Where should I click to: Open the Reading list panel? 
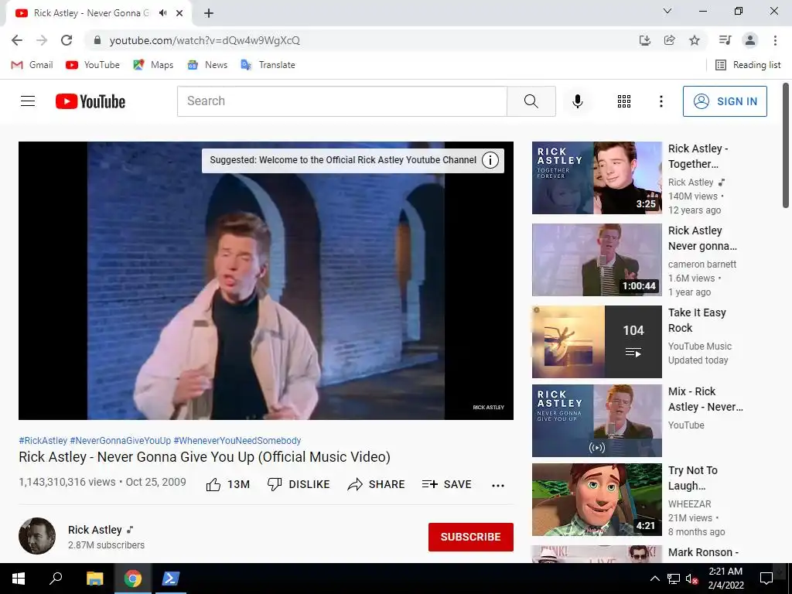tap(748, 65)
